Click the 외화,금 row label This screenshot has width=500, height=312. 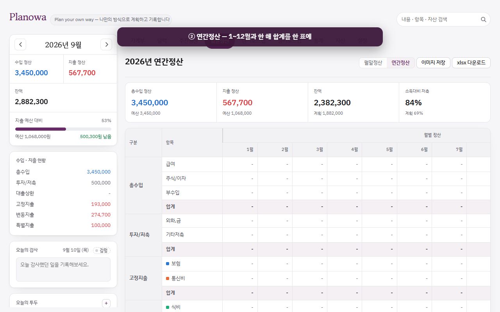click(x=173, y=221)
